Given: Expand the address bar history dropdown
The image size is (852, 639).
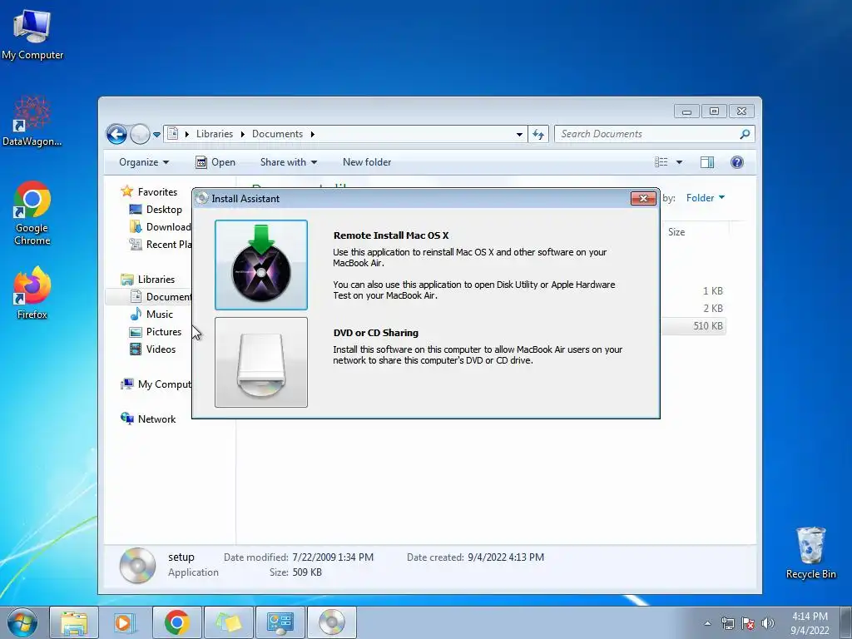Looking at the screenshot, I should click(x=519, y=134).
